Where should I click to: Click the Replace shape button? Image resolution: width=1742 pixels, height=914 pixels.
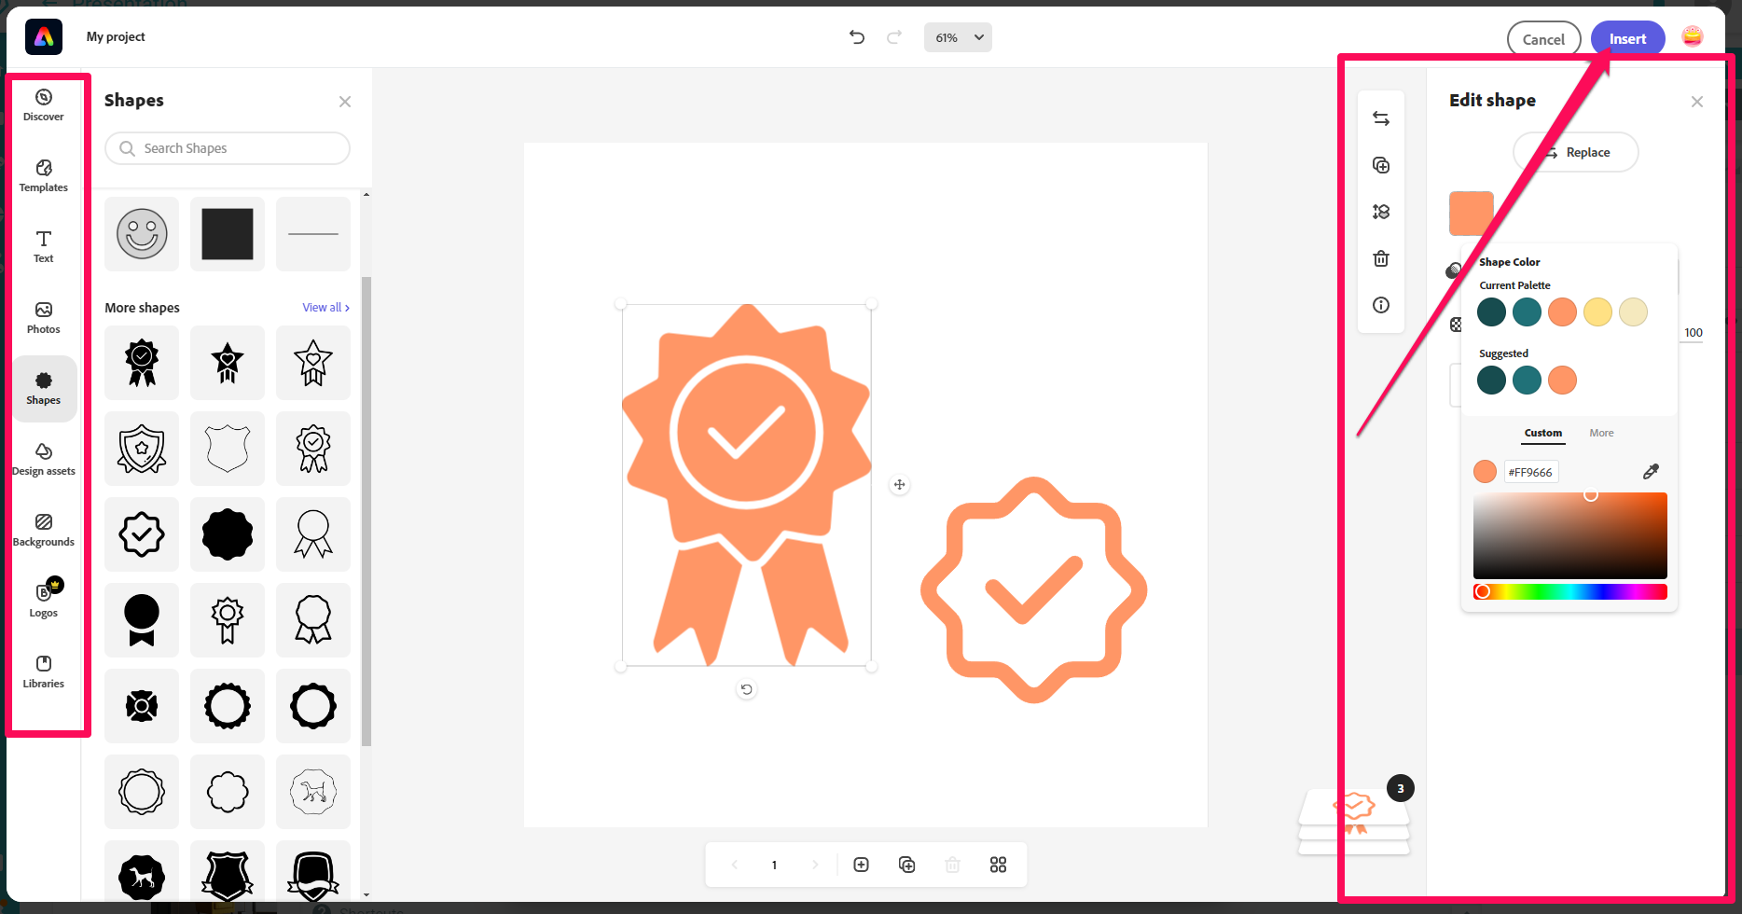coord(1576,153)
